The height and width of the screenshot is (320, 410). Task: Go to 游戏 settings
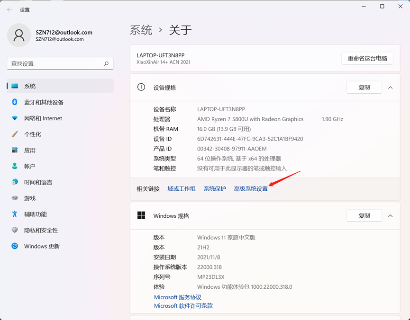(x=60, y=198)
